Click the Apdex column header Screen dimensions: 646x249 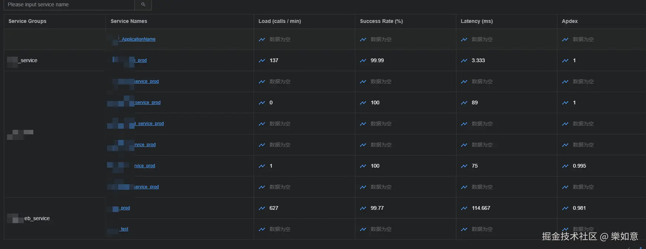(x=570, y=21)
